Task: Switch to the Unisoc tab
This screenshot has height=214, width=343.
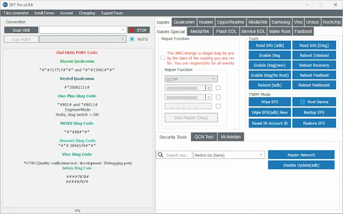Action: [x=312, y=22]
